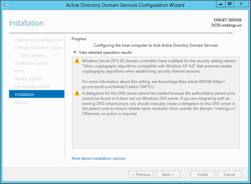This screenshot has height=184, width=251.
Task: Click the second warning icon about DNS delegation
Action: point(77,93)
